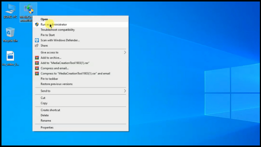Choose Add to "MediaCreationTool1903(1).rar"
This screenshot has height=147, width=261.
point(81,63)
